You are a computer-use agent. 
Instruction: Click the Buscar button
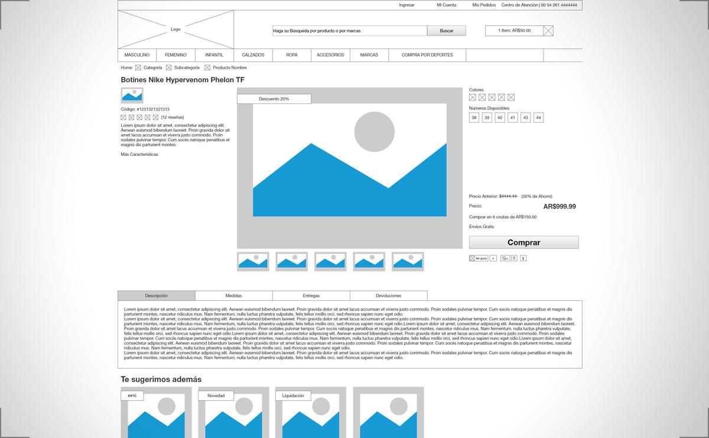pyautogui.click(x=447, y=31)
